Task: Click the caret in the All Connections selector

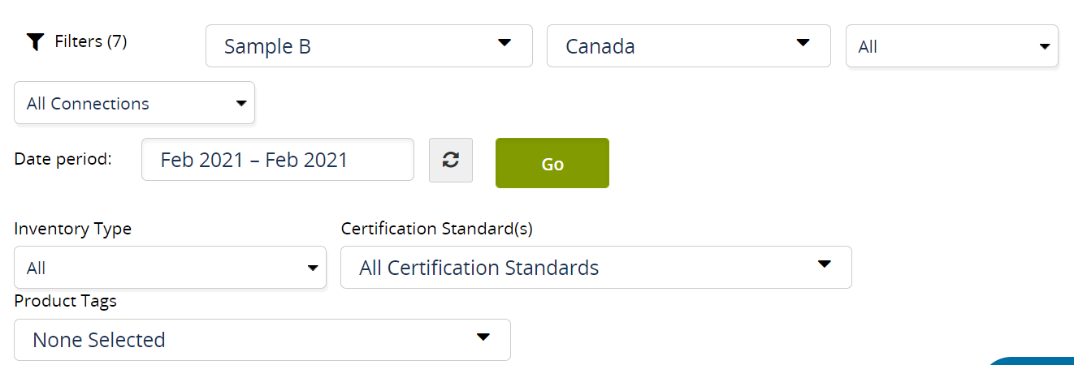Action: pyautogui.click(x=240, y=104)
